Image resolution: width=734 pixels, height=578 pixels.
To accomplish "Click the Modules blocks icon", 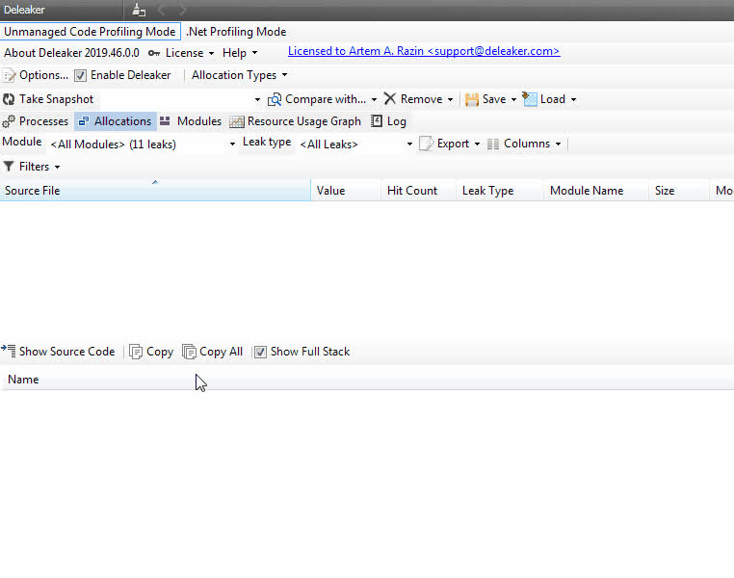I will [165, 120].
